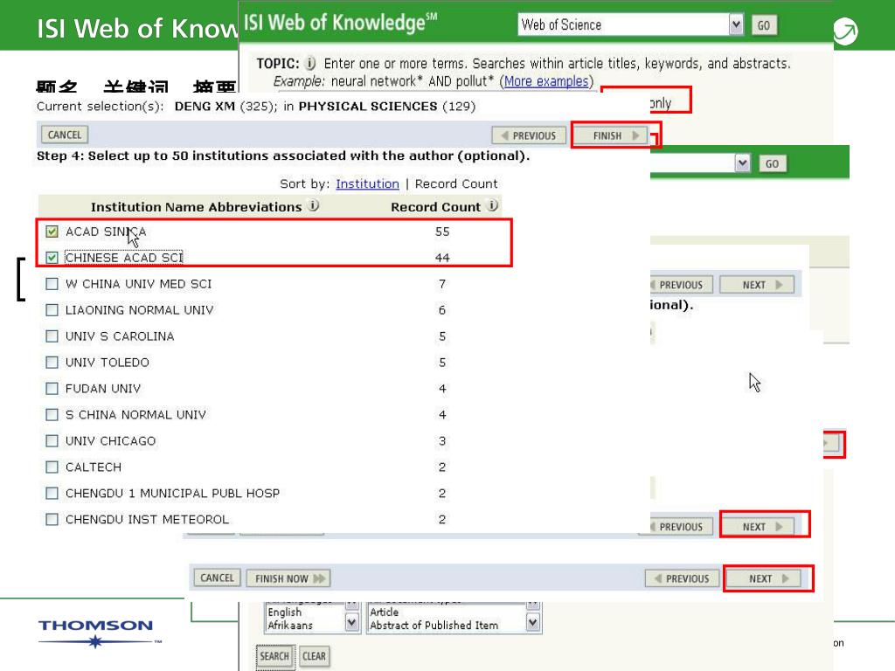
Task: Check the FUDAN UNIV checkbox
Action: [x=52, y=389]
